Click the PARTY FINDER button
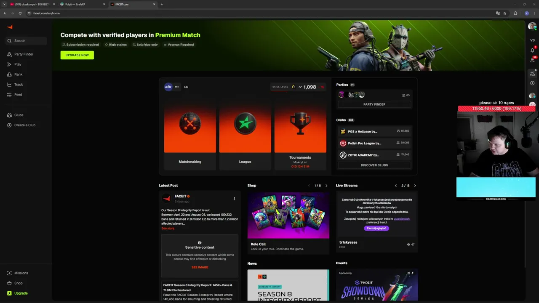Image resolution: width=539 pixels, height=303 pixels. 374,104
